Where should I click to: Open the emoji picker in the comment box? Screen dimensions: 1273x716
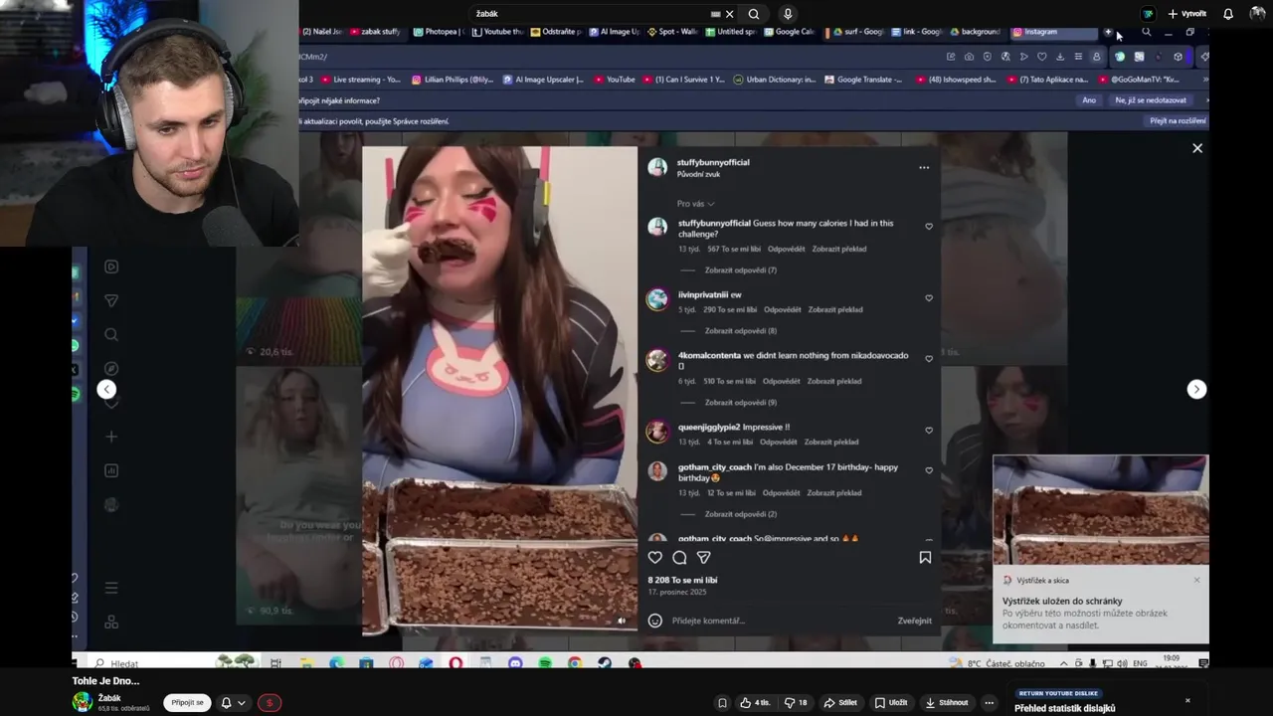[x=655, y=621]
